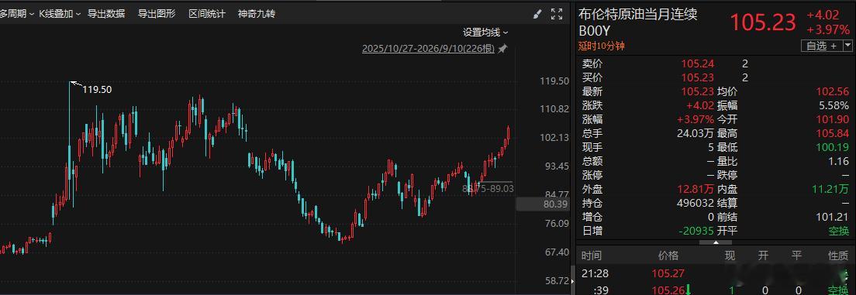Click the large 105.23 latest price
Viewport: 856px width, 295px height.
763,23
